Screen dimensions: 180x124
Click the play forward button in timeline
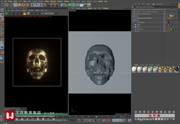88,120
